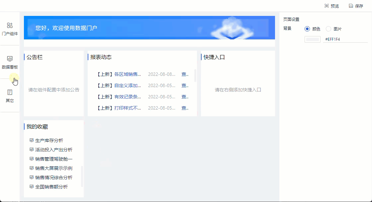Click the 报表动态 list scrollbar
Viewport: 372px width, 202px height.
coord(195,76)
